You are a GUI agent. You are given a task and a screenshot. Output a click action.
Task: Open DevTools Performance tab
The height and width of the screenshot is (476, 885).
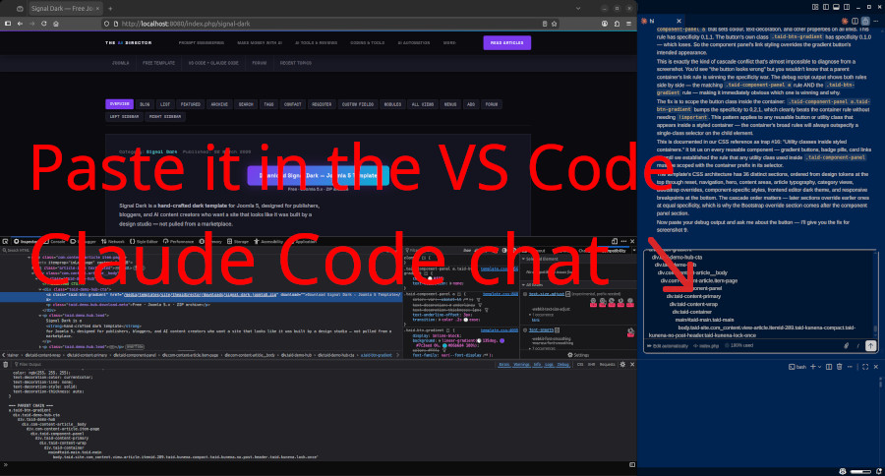pos(178,241)
